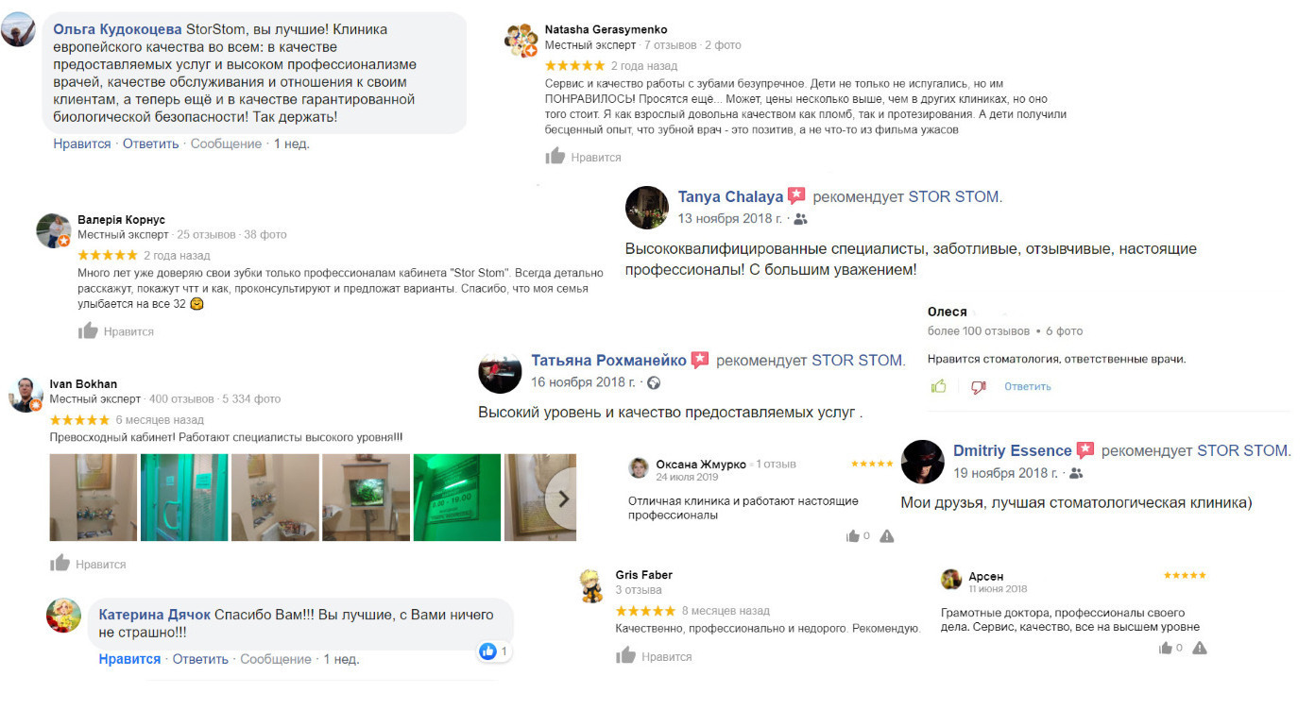Click thumbs-up icon under Валерія Корнус review
Viewport: 1315px width, 710px height.
tap(88, 330)
